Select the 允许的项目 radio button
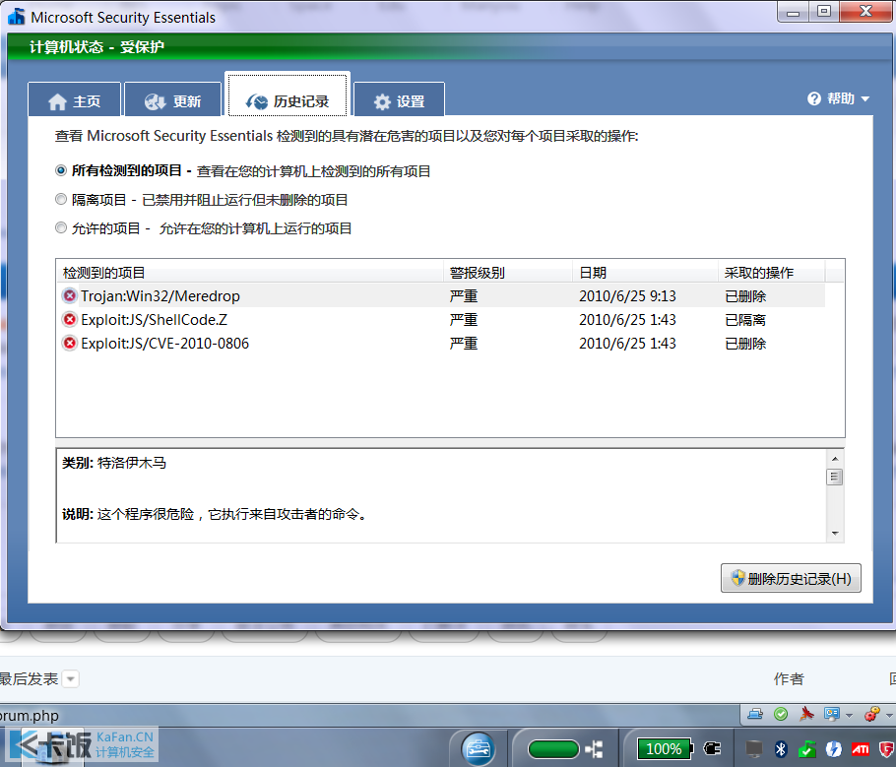 61,227
